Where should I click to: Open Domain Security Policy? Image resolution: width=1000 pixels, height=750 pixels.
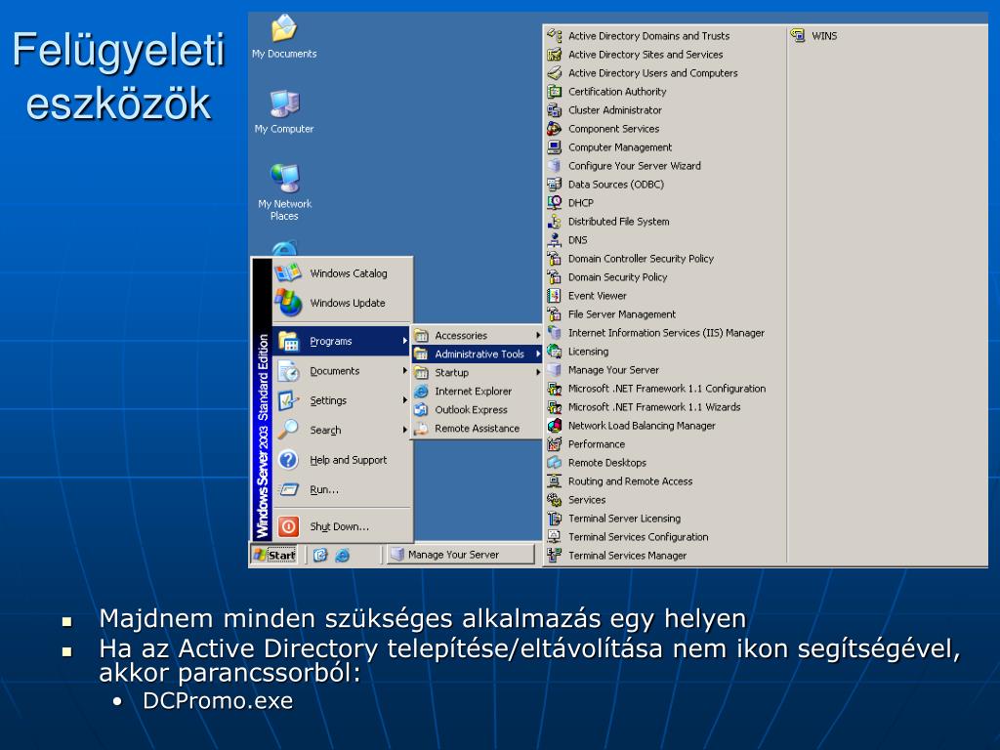click(x=665, y=276)
